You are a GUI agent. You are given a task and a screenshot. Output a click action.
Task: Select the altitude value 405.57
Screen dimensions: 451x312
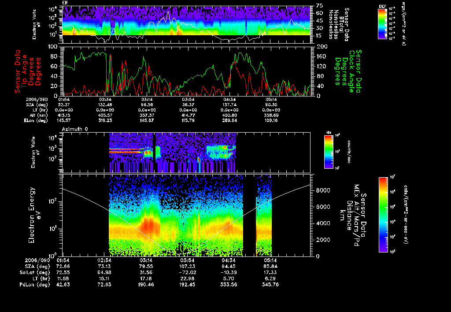tap(106, 115)
